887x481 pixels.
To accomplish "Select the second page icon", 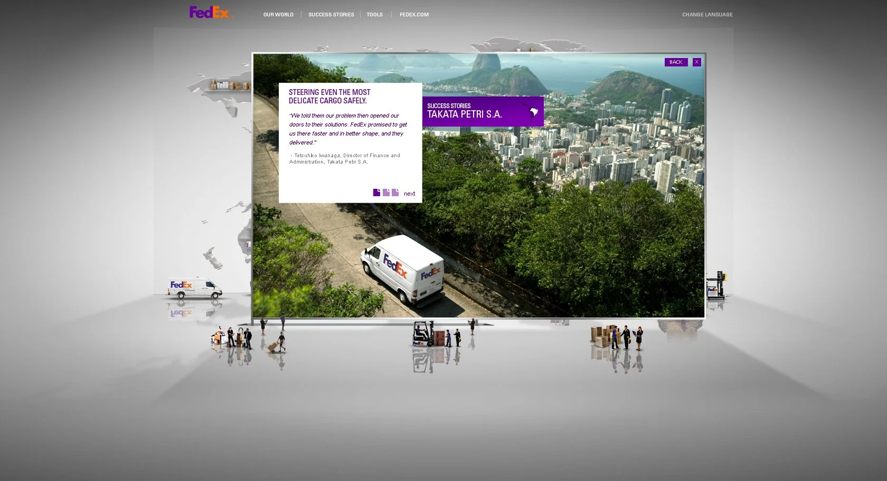I will pyautogui.click(x=386, y=193).
